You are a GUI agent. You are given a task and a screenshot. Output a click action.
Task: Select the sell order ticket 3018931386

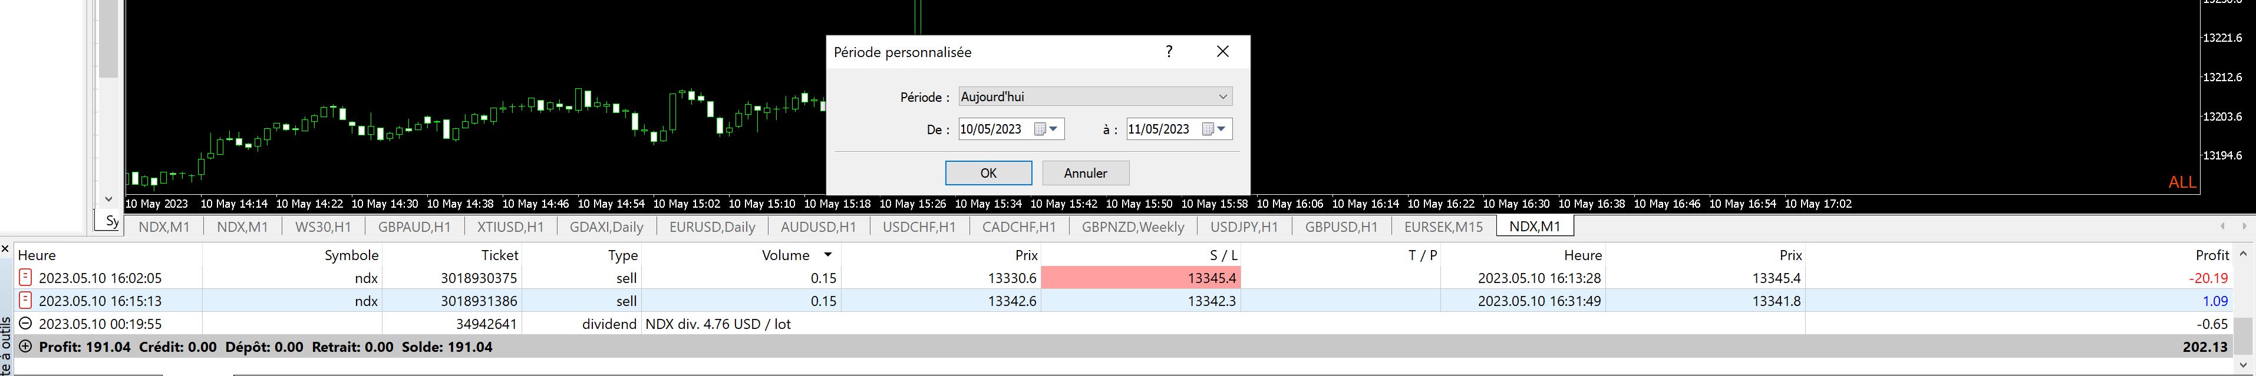pyautogui.click(x=1124, y=301)
